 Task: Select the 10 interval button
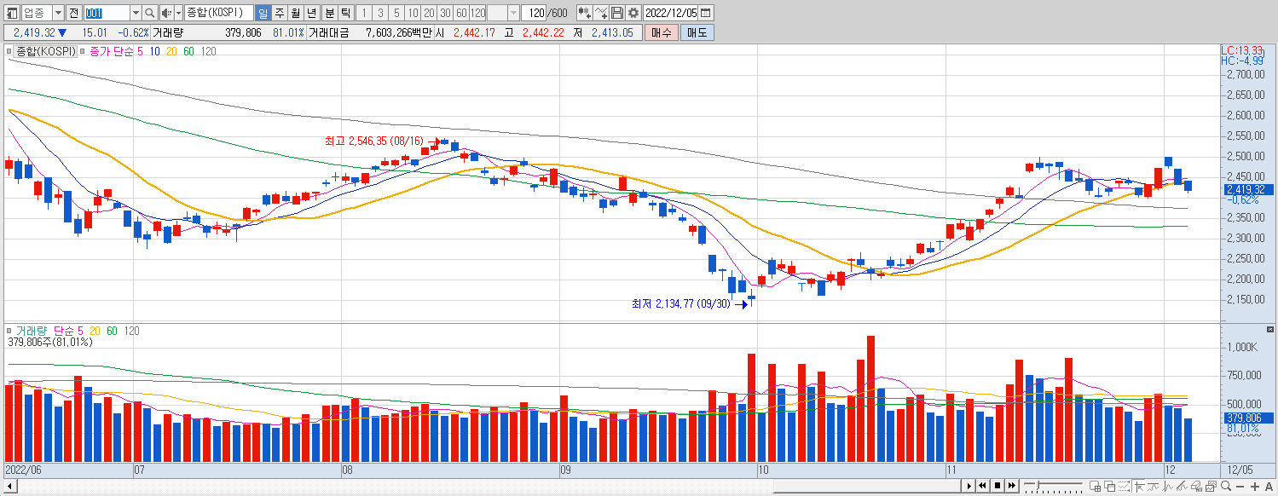tap(413, 13)
